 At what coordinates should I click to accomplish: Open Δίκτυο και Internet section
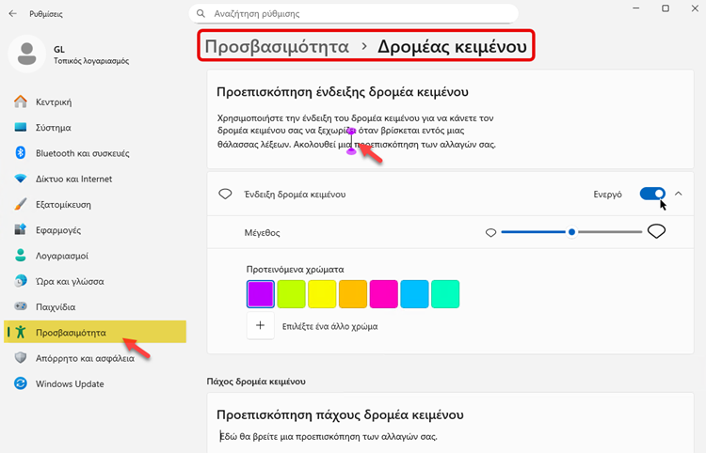[95, 179]
